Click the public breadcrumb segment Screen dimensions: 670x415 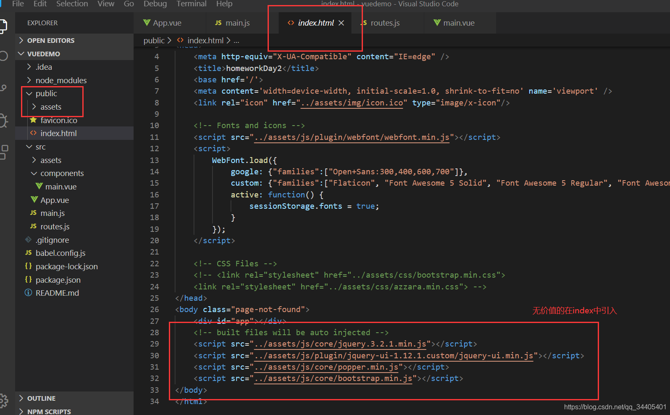154,40
